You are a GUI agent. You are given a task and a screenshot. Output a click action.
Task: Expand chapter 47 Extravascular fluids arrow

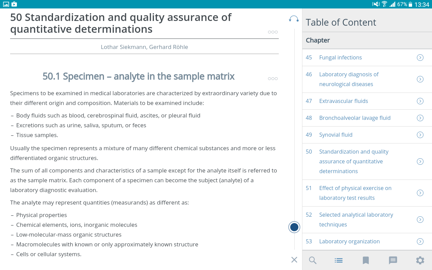pos(420,101)
